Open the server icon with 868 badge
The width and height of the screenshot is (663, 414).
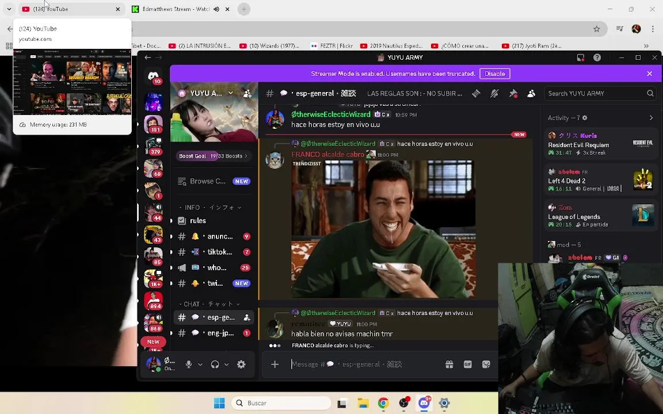coord(153,323)
